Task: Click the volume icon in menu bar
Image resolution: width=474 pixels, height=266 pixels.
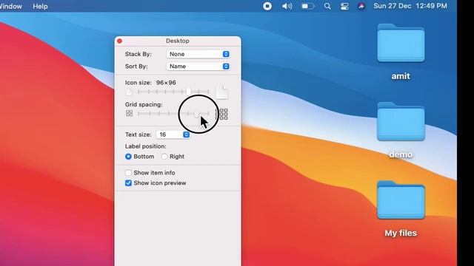Action: point(287,6)
